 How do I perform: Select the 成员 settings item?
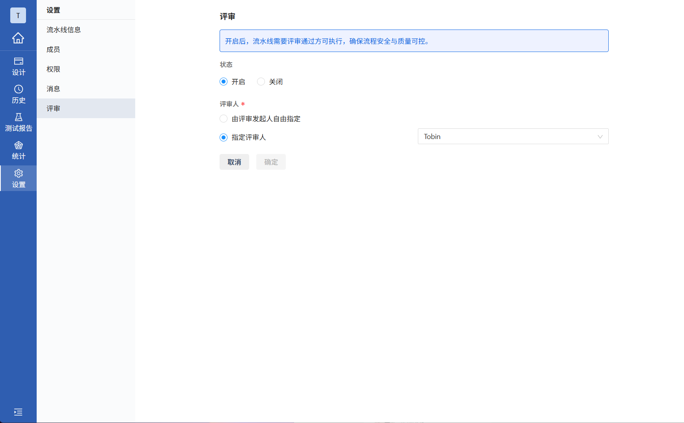(x=86, y=49)
